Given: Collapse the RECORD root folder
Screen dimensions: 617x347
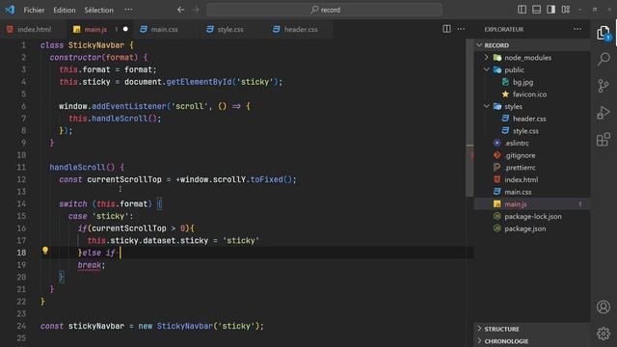Looking at the screenshot, I should coord(479,45).
